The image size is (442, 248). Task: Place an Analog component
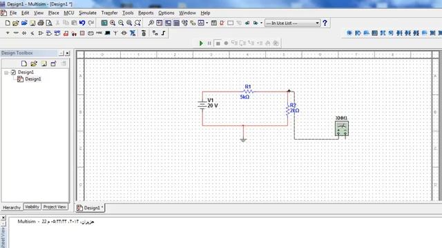tap(41, 33)
